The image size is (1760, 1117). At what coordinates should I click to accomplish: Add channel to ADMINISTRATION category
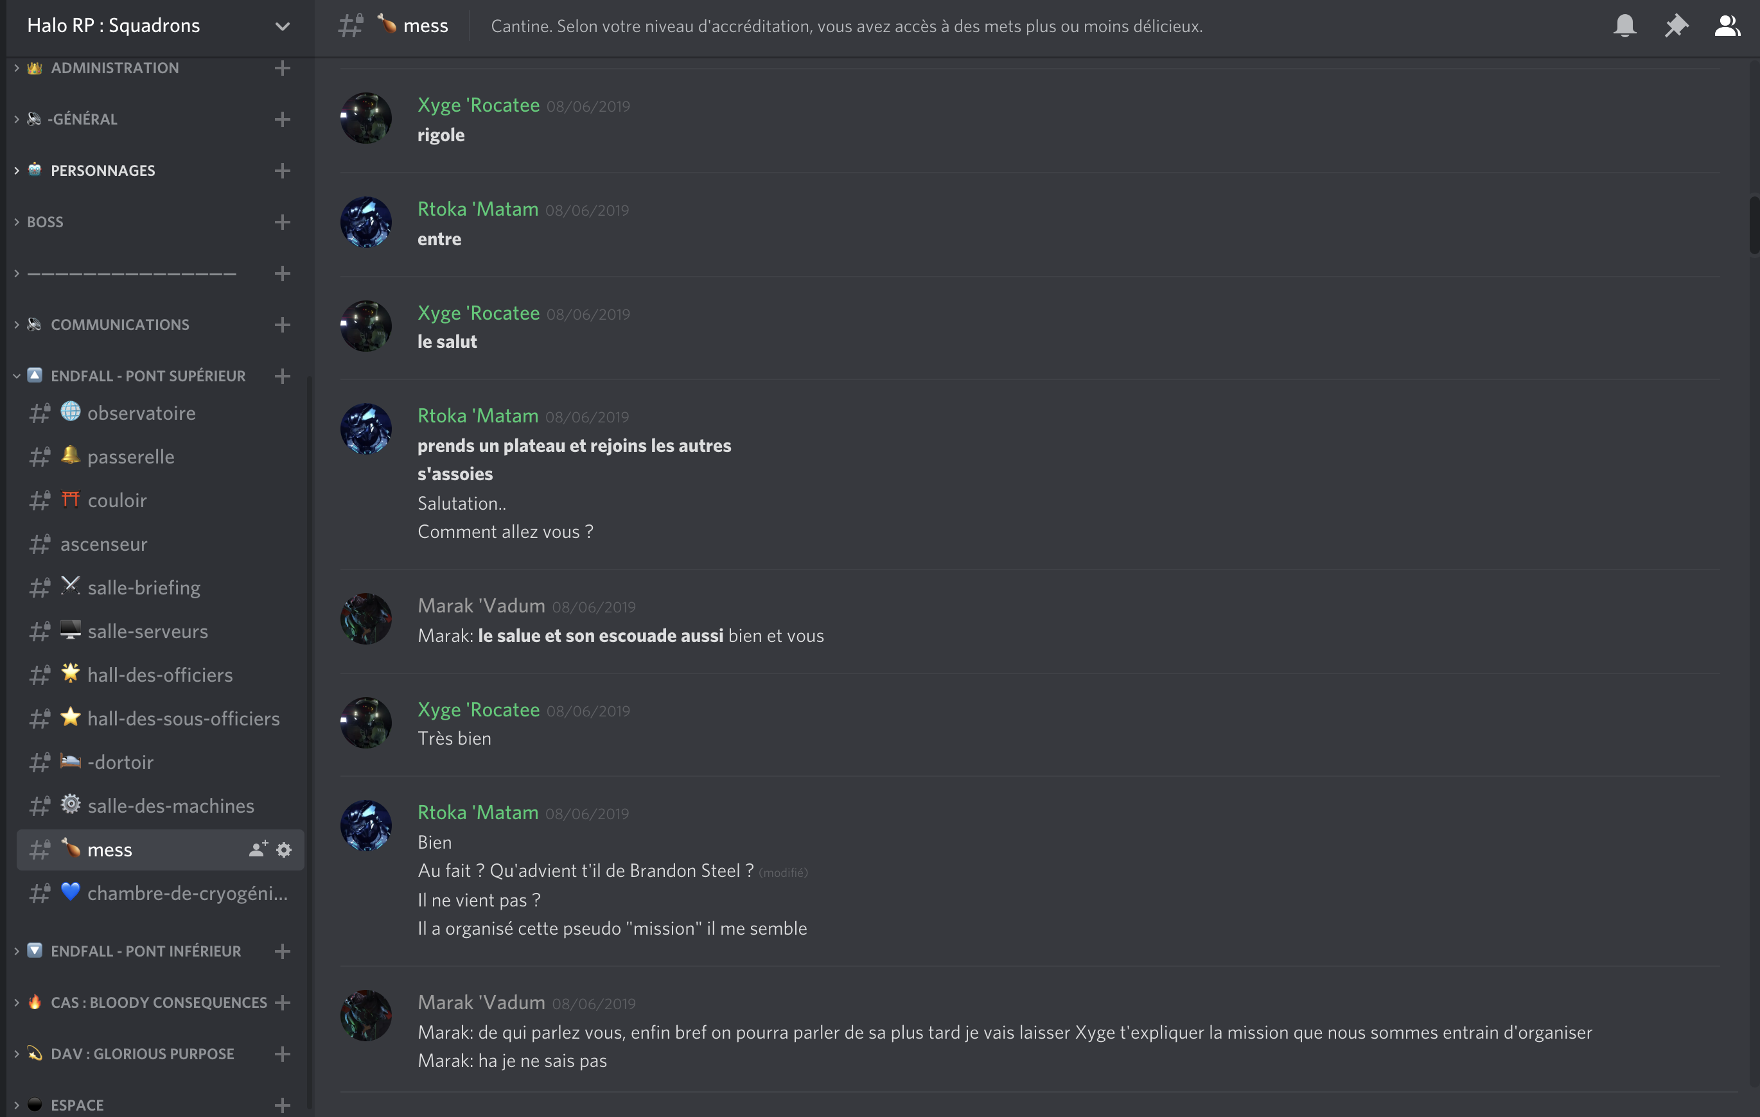tap(282, 68)
